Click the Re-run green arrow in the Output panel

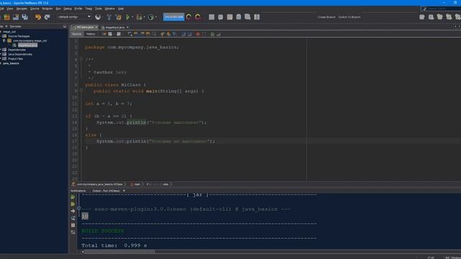point(73,197)
